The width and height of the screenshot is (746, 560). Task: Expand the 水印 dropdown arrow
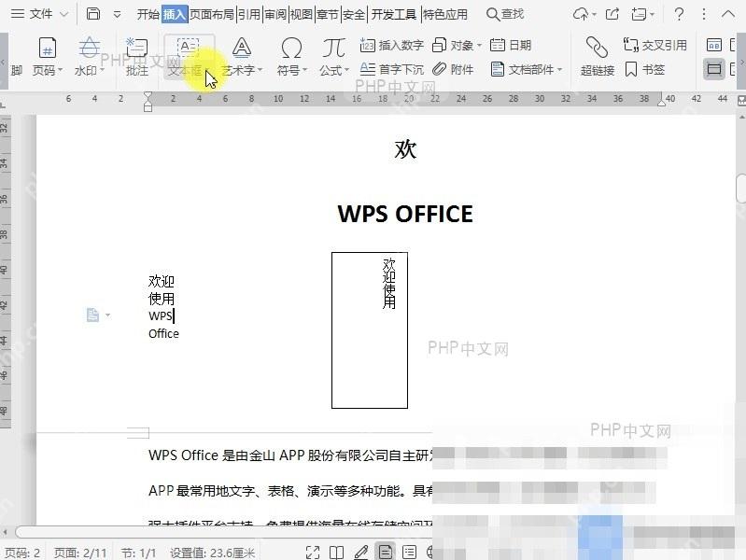click(x=102, y=70)
